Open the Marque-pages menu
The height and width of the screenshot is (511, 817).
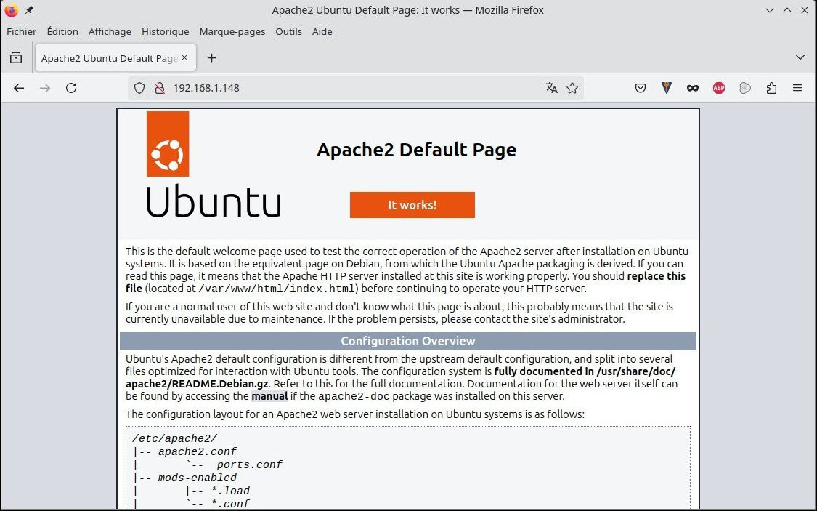[x=232, y=31]
